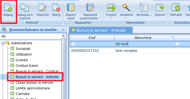Select Bunuri si servicii - Articole in the tree
Viewport: 190px width, 99px height.
pos(37,77)
